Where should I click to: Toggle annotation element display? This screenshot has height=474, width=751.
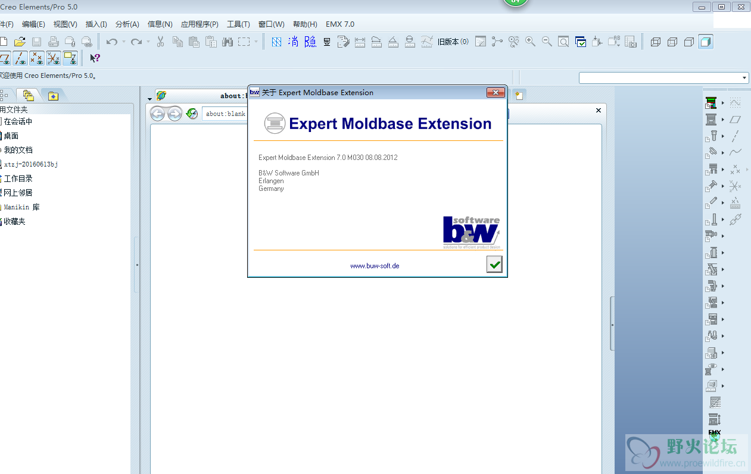(70, 58)
